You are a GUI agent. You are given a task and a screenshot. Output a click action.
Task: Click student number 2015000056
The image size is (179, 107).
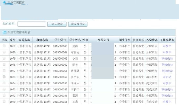pos(60,96)
